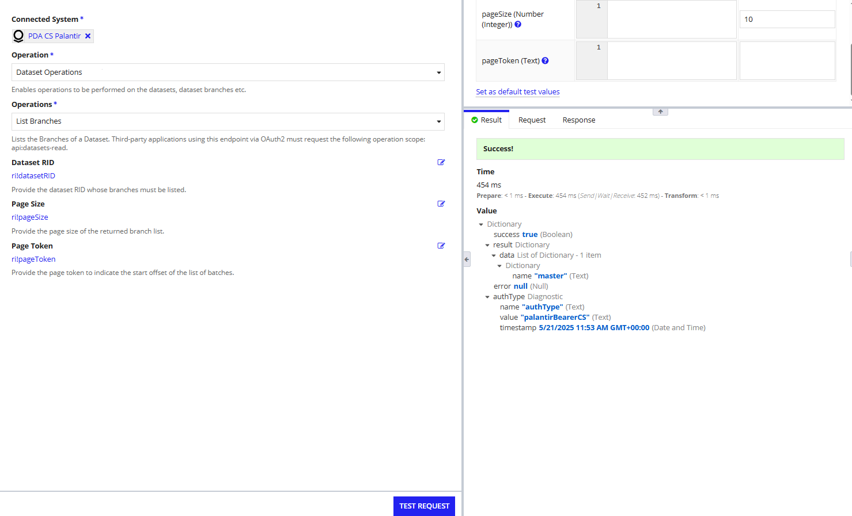The image size is (852, 516).
Task: Click the ri!pageSize expression link
Action: pyautogui.click(x=30, y=217)
